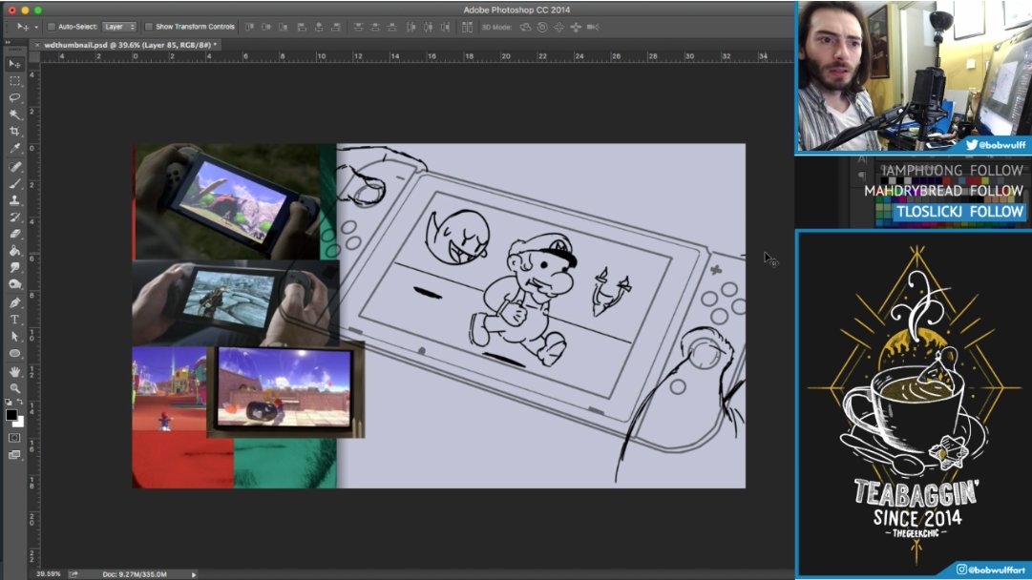Open the status bar info arrow menu
1032x580 pixels.
coord(194,574)
